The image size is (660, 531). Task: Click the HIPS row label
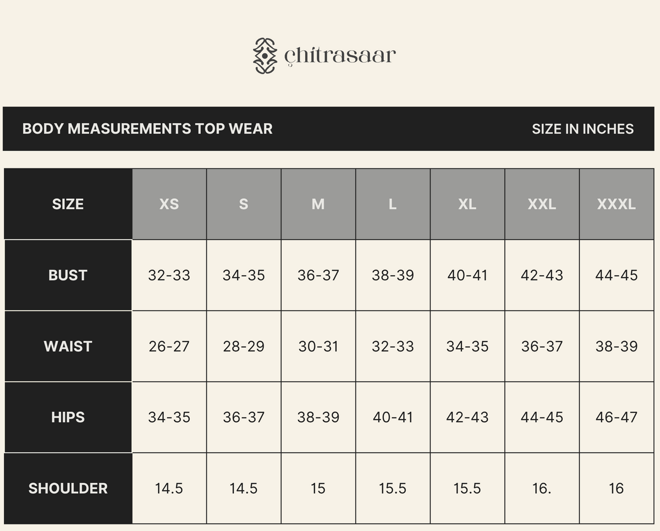[68, 417]
